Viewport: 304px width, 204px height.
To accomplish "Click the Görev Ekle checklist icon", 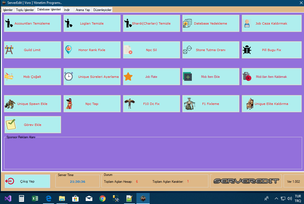I will (11, 124).
